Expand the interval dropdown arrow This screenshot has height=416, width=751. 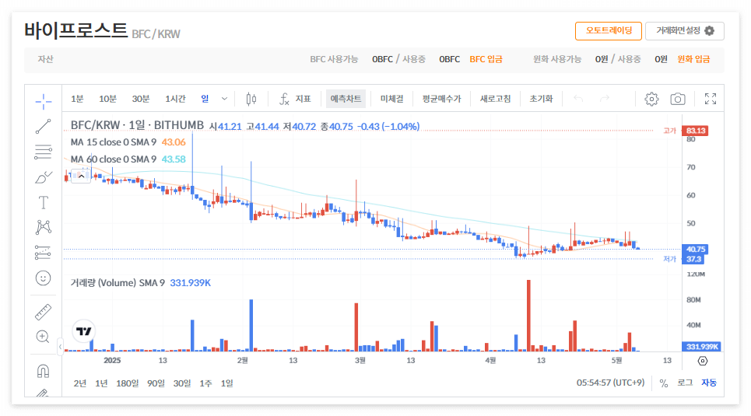point(224,99)
